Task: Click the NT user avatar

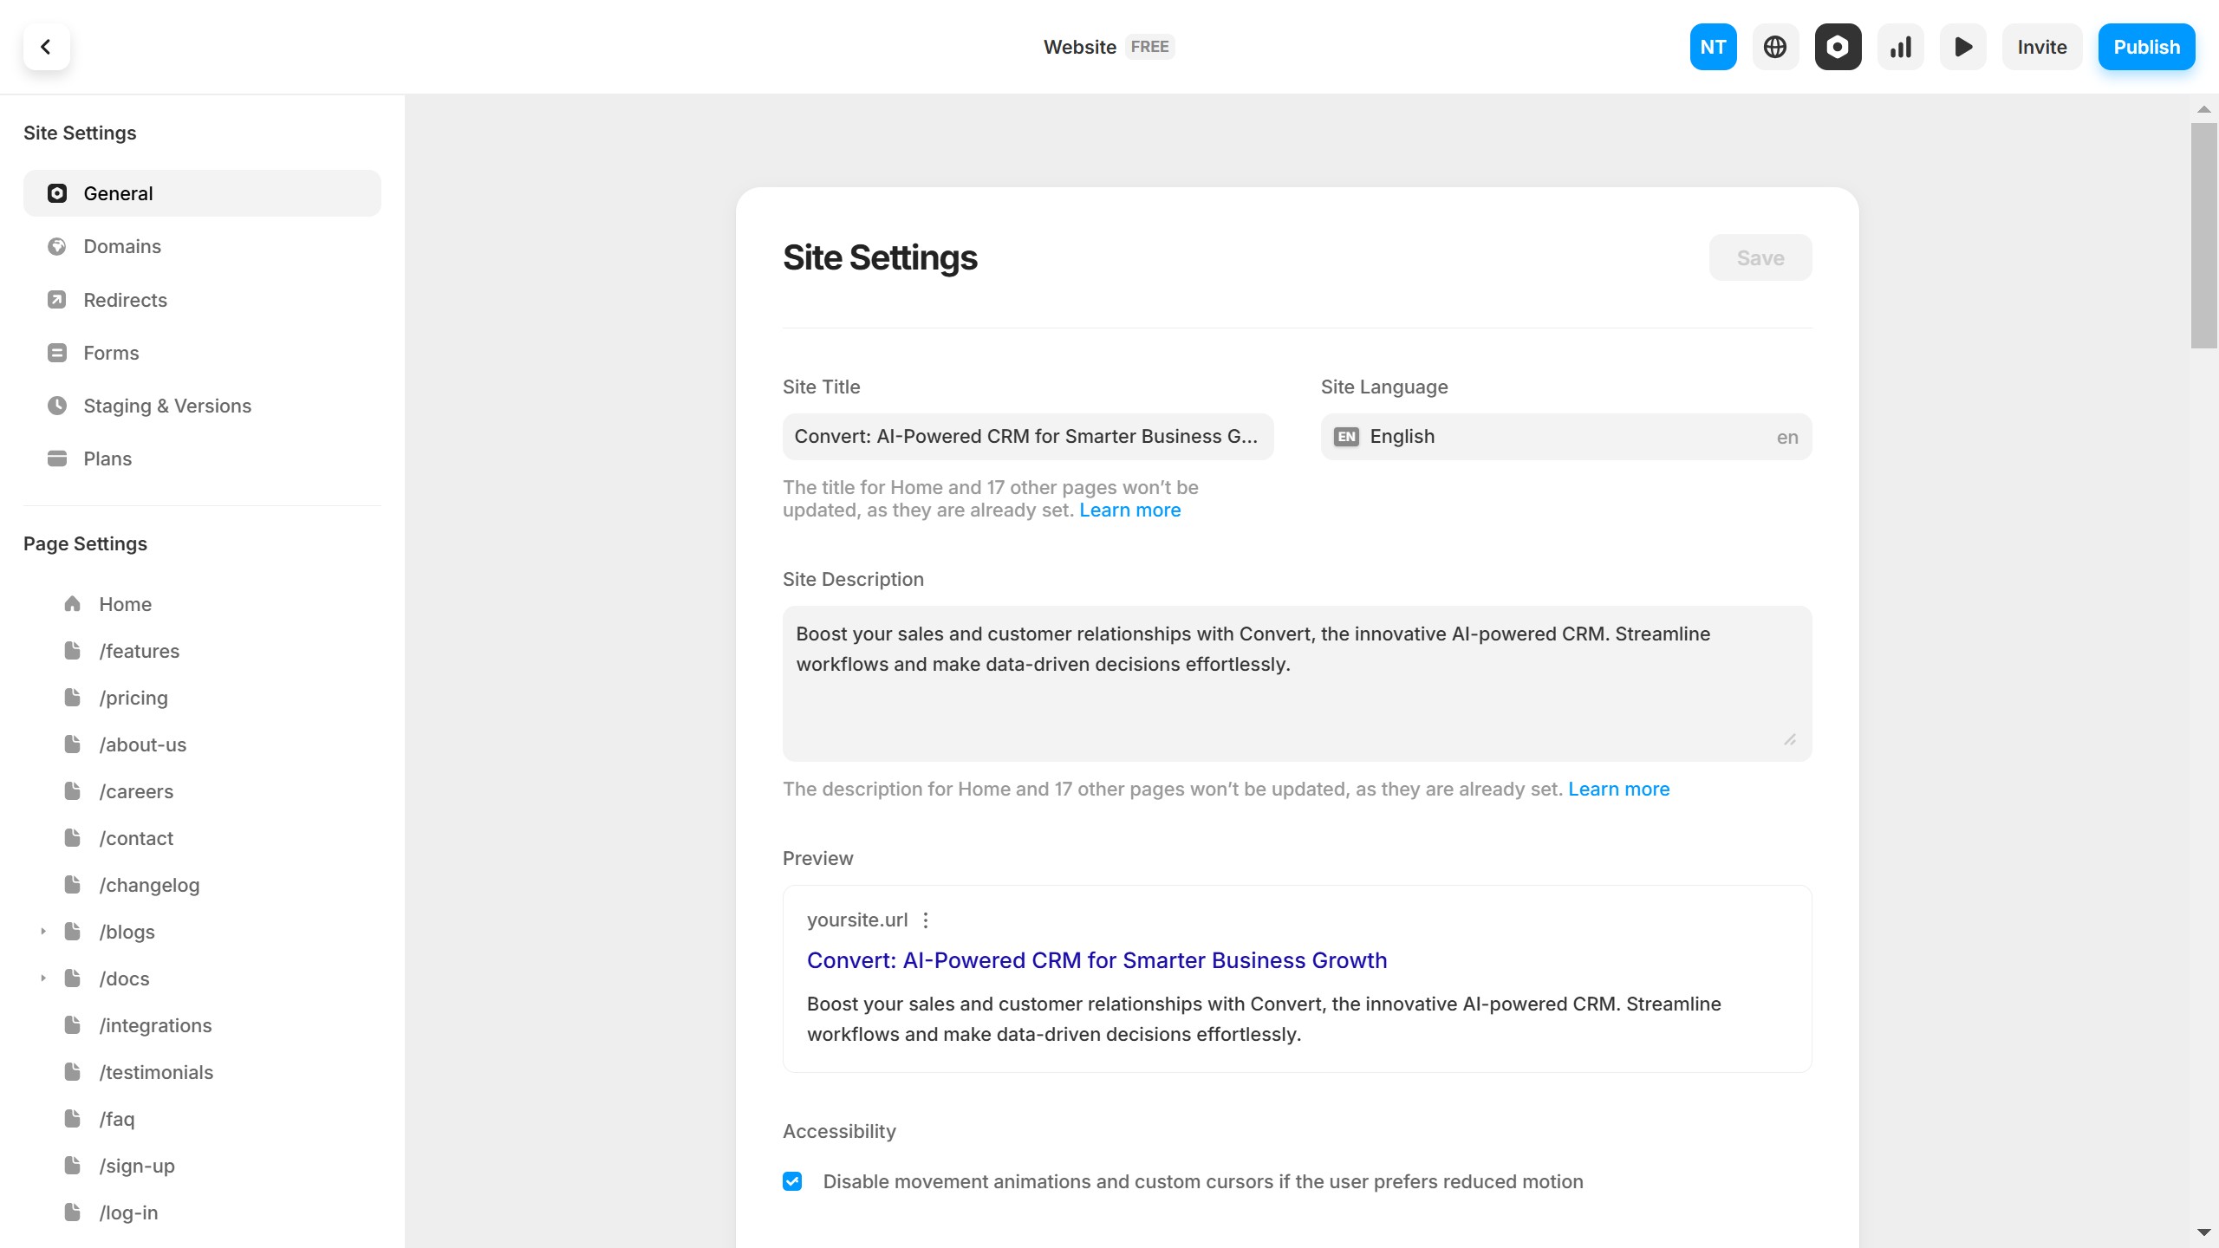Action: pos(1713,47)
